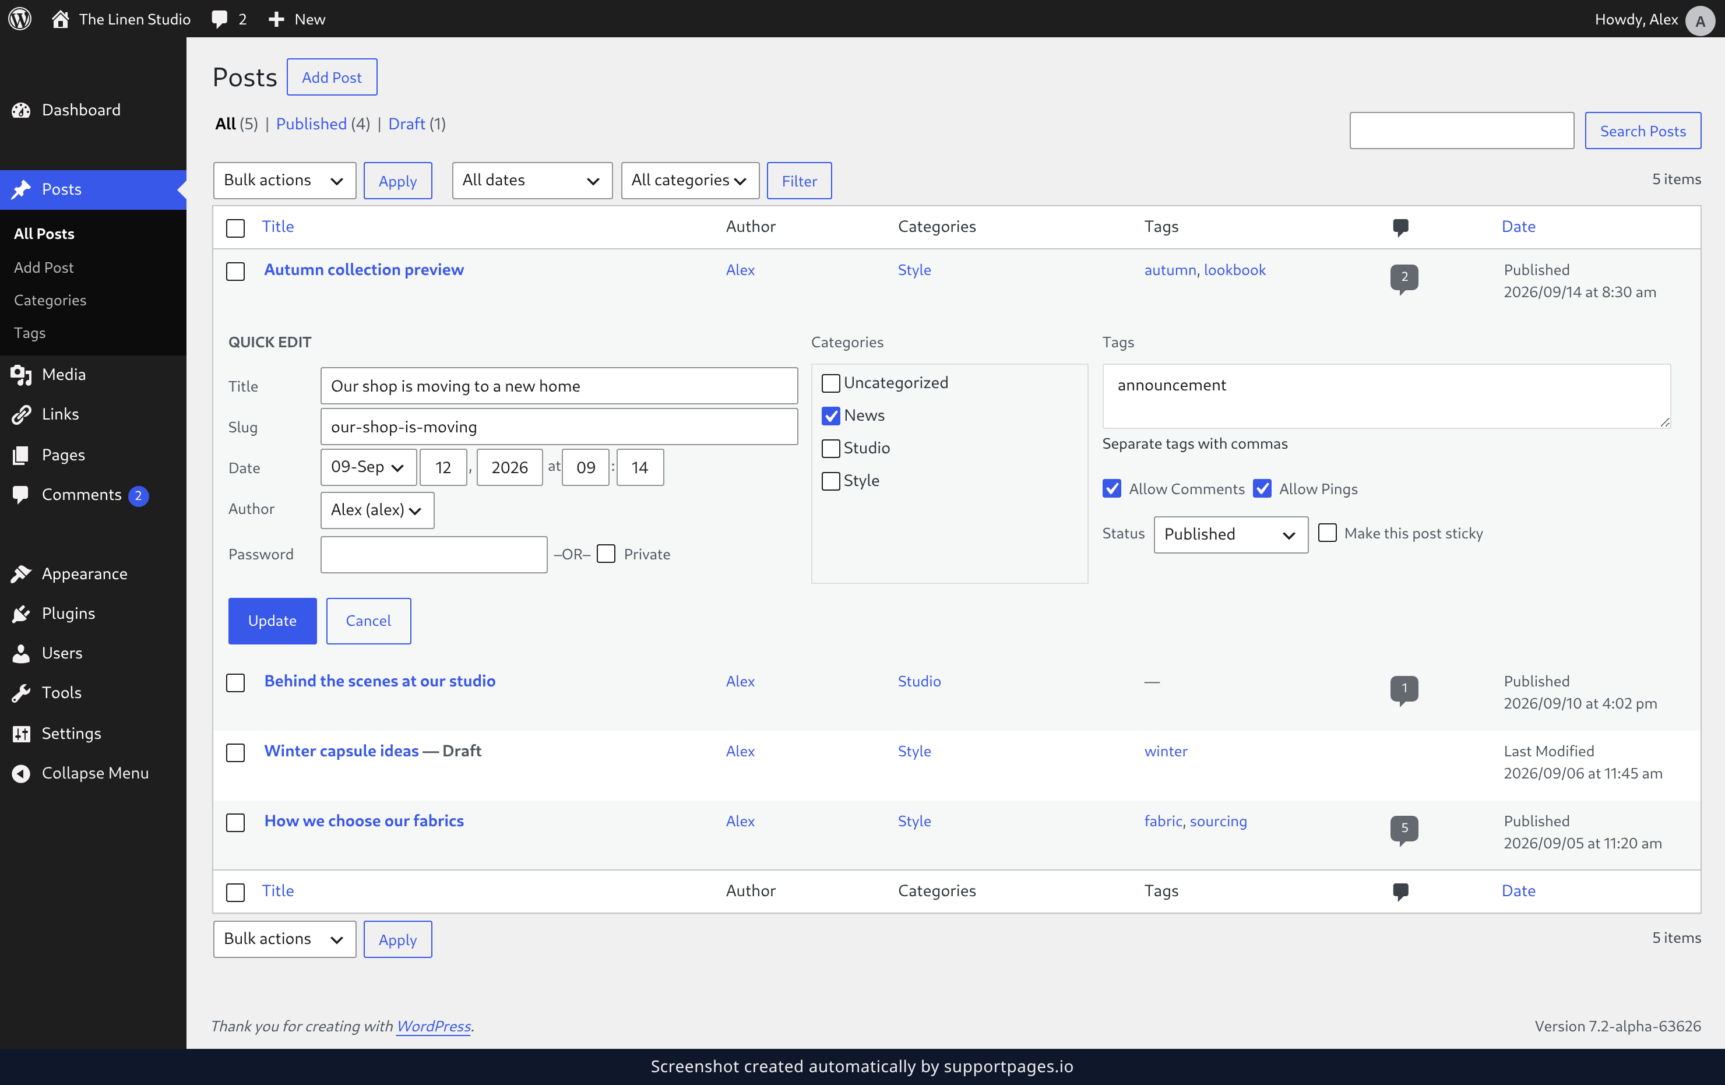Screen dimensions: 1725x1085
Task: Open The Linen Studio home icon
Action: click(x=60, y=19)
